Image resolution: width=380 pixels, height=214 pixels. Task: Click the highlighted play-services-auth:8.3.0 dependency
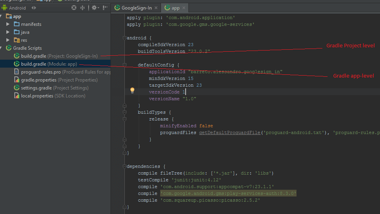tap(228, 193)
